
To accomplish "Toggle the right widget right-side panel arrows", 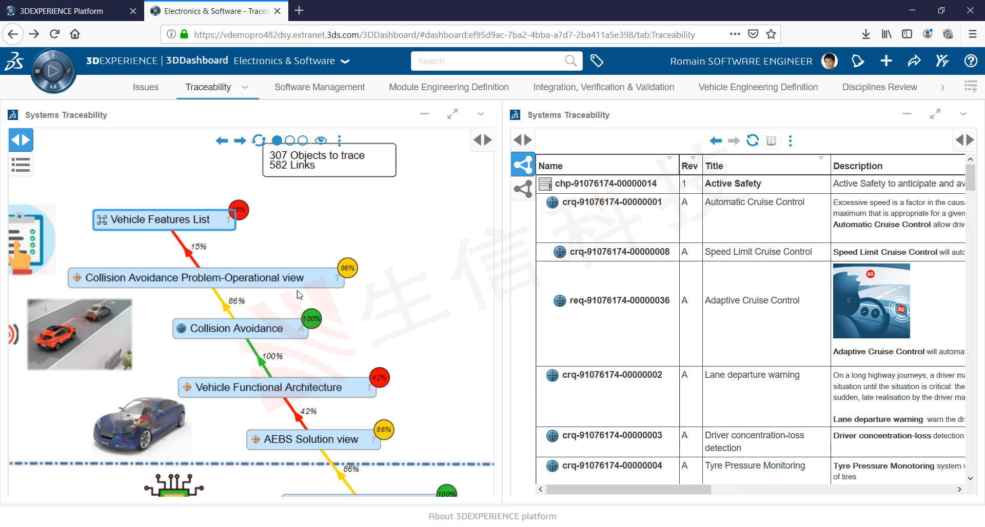I will pyautogui.click(x=966, y=140).
